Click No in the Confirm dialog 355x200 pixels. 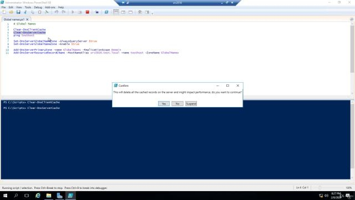[177, 104]
